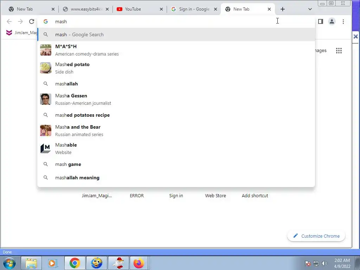Image resolution: width=360 pixels, height=270 pixels.
Task: Click the red-hat character taskbar icon
Action: pyautogui.click(x=118, y=263)
